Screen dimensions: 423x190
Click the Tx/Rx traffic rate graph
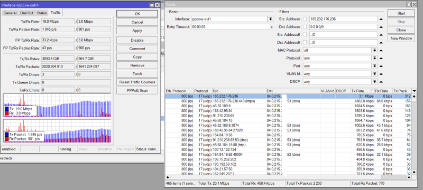[x=57, y=106]
